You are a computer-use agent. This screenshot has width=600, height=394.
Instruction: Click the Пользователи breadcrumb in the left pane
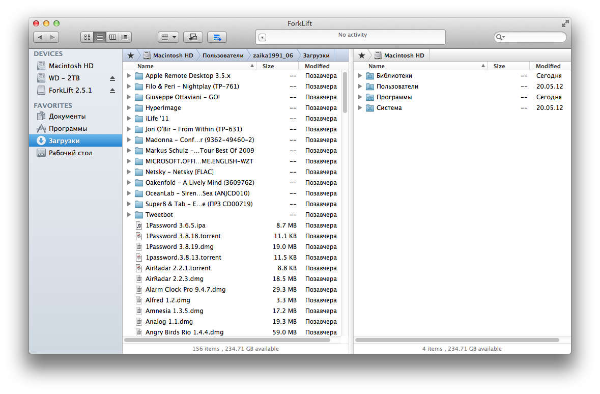223,55
